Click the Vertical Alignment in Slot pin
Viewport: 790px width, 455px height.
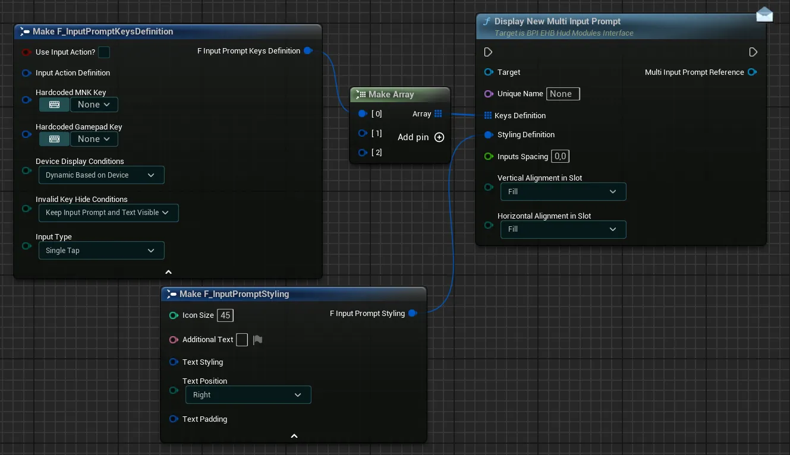[x=489, y=187]
